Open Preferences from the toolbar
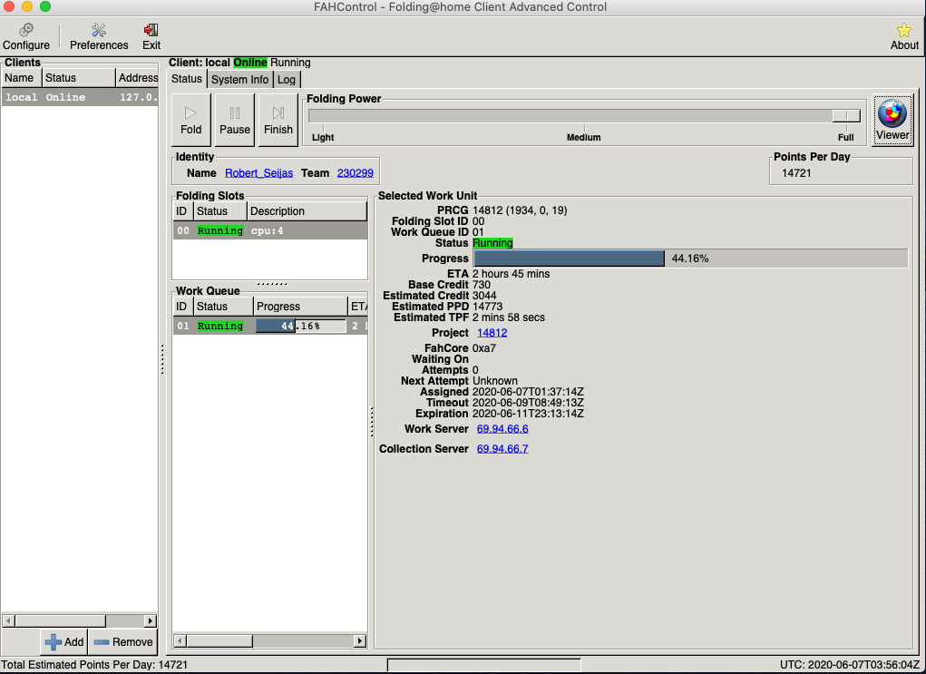 pos(99,36)
